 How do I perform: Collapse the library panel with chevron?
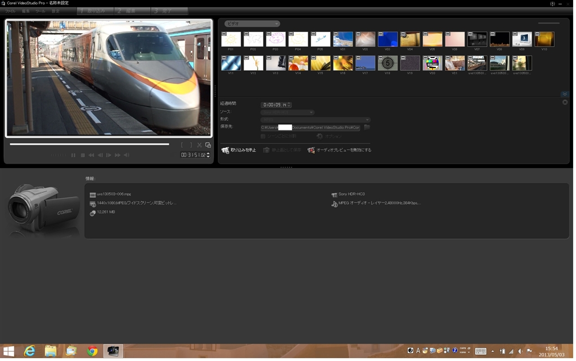coord(565,94)
